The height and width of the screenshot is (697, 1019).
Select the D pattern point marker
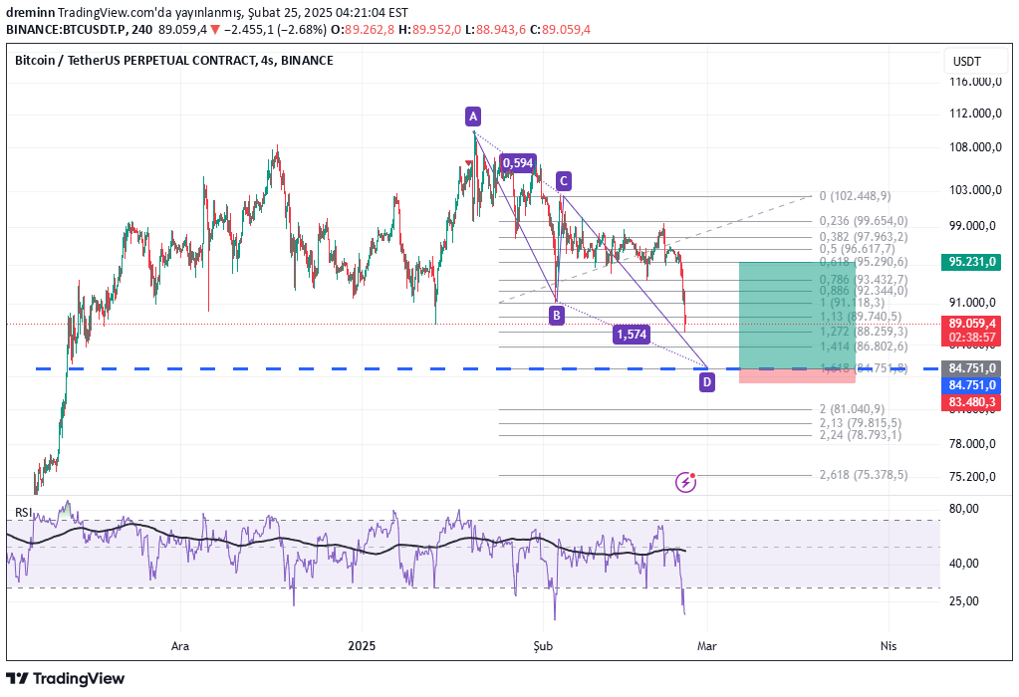tap(706, 381)
